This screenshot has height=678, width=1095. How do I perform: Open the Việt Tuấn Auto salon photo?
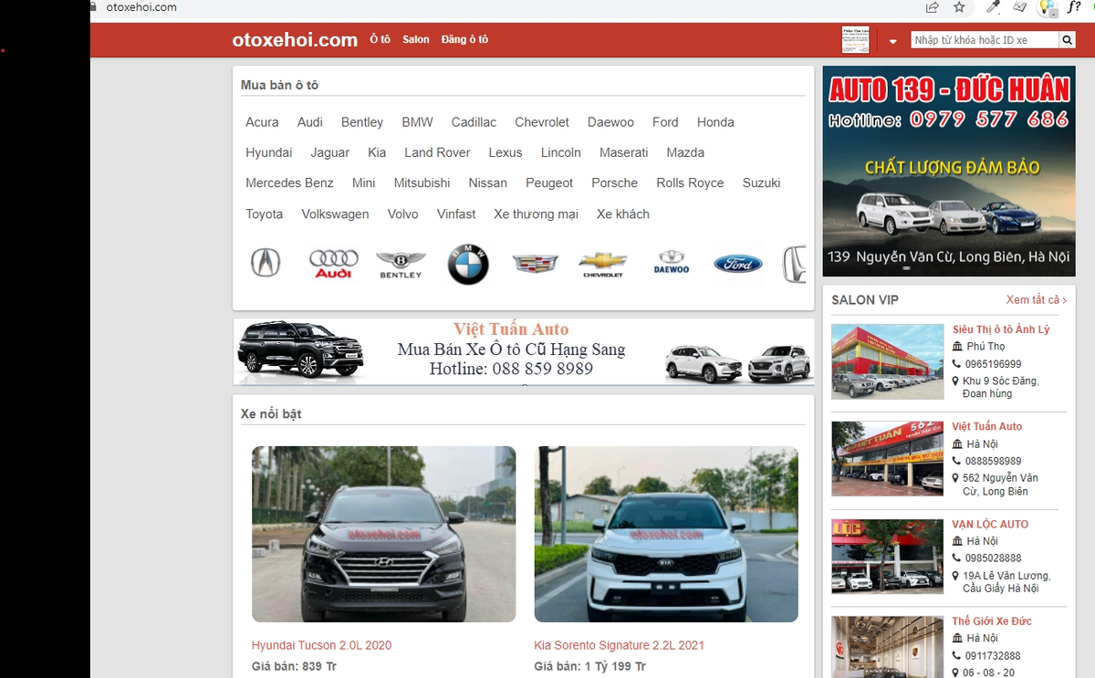[x=887, y=458]
